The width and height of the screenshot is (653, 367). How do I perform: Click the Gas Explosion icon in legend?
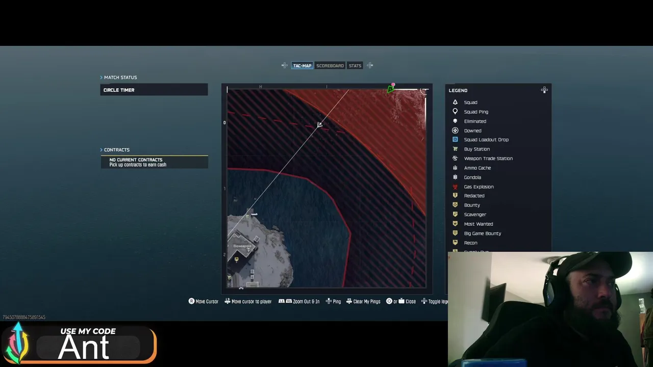click(x=455, y=187)
